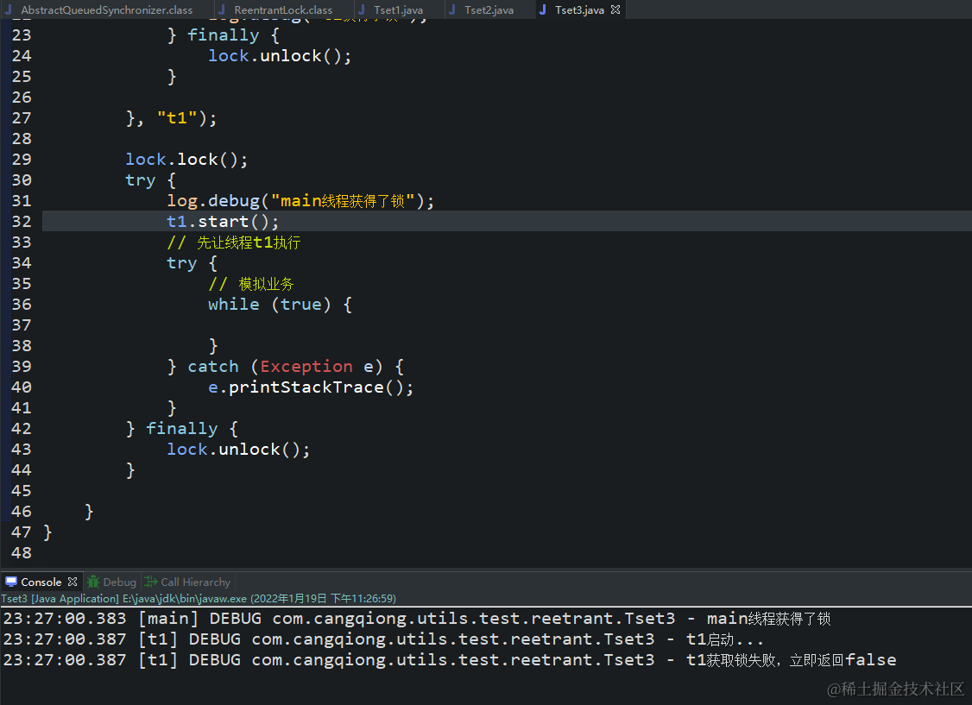This screenshot has width=972, height=705.
Task: Click e.printStackTrace() on line 40
Action: pyautogui.click(x=311, y=387)
